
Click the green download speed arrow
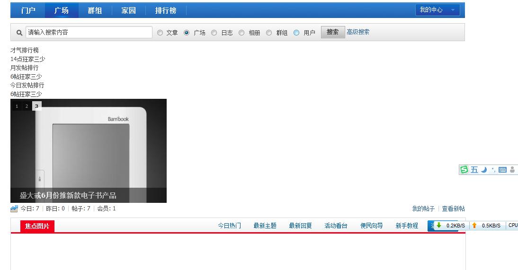tap(439, 225)
